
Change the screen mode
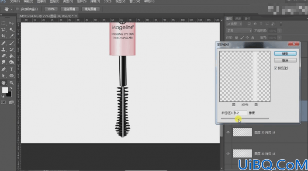(11, 102)
